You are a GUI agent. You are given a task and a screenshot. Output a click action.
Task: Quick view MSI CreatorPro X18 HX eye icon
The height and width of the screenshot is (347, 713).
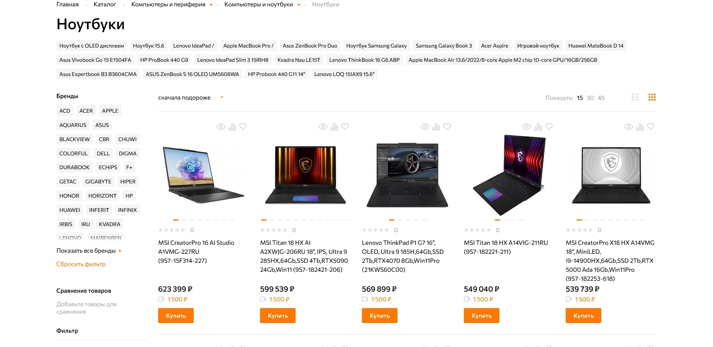pyautogui.click(x=629, y=127)
